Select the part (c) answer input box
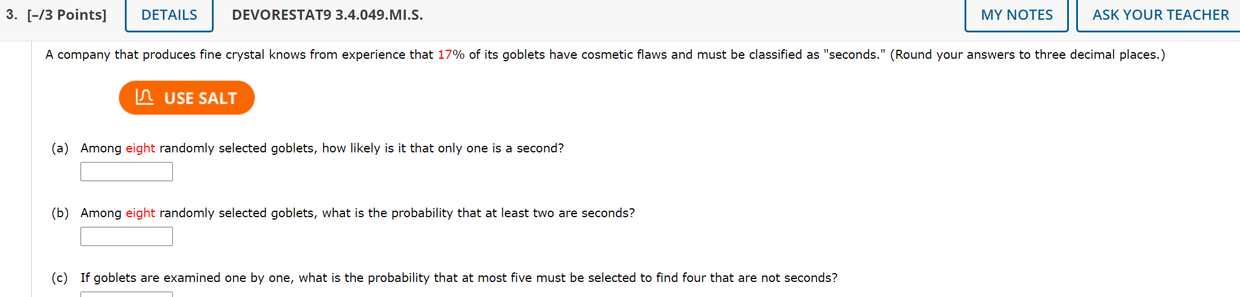This screenshot has width=1240, height=297. (127, 294)
